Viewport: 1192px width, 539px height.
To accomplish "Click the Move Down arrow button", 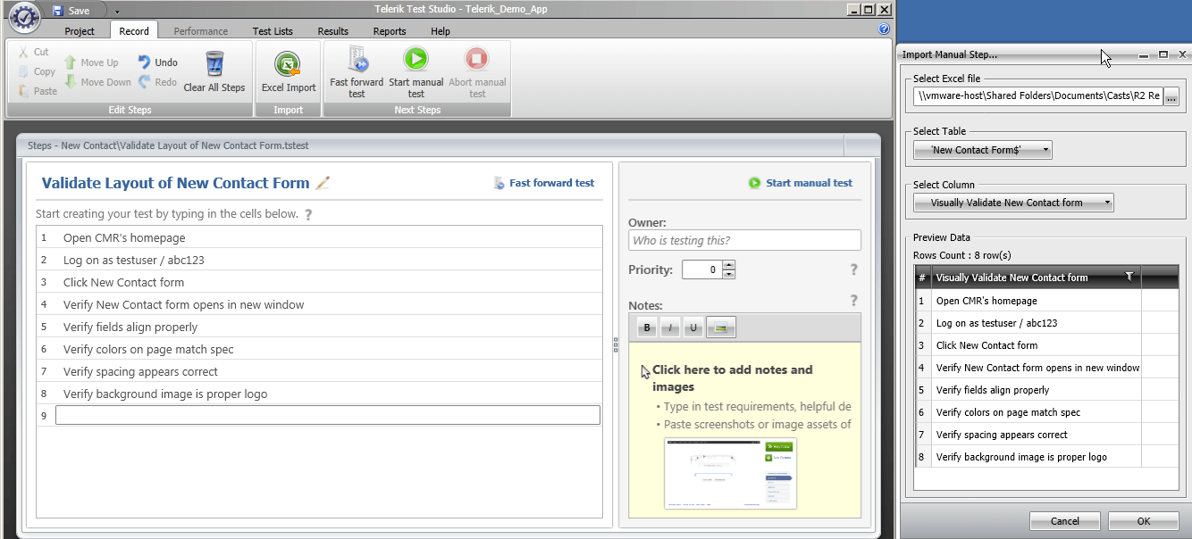I will pyautogui.click(x=97, y=82).
